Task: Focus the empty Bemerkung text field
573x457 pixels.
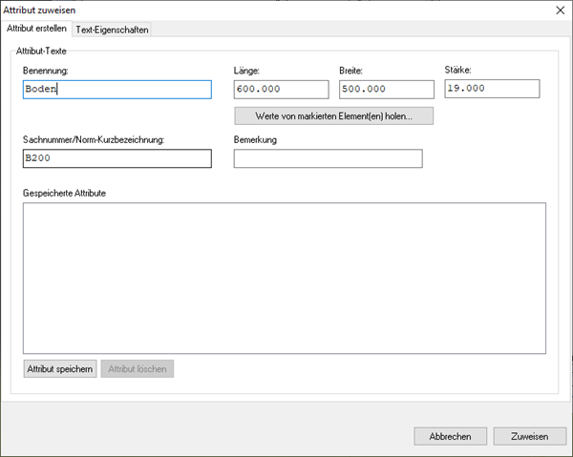Action: pyautogui.click(x=328, y=158)
